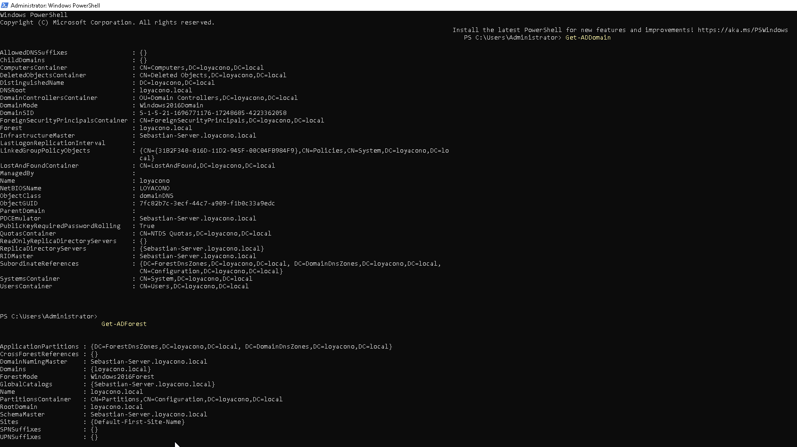Click the 'CN=NTDS Quotas,DC=loyacono,DC=local' value
The width and height of the screenshot is (797, 447).
(205, 234)
